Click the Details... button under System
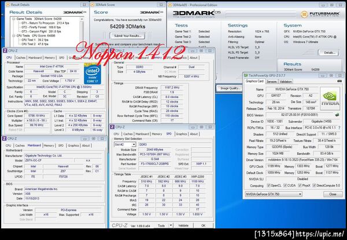The width and height of the screenshot is (347, 240). 330,53
